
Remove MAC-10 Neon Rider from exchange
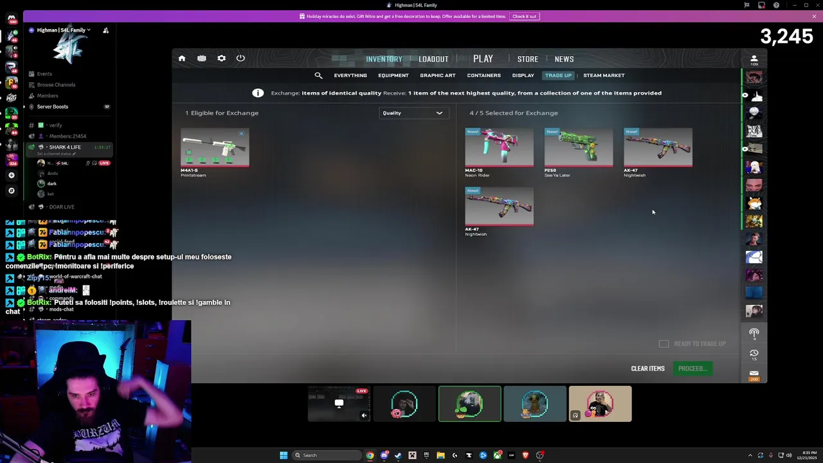[x=499, y=148]
